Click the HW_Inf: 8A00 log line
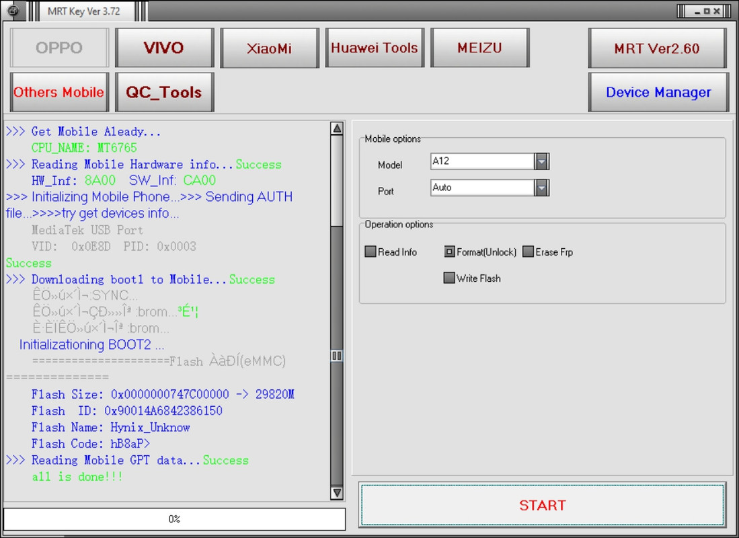The width and height of the screenshot is (739, 538). point(124,181)
